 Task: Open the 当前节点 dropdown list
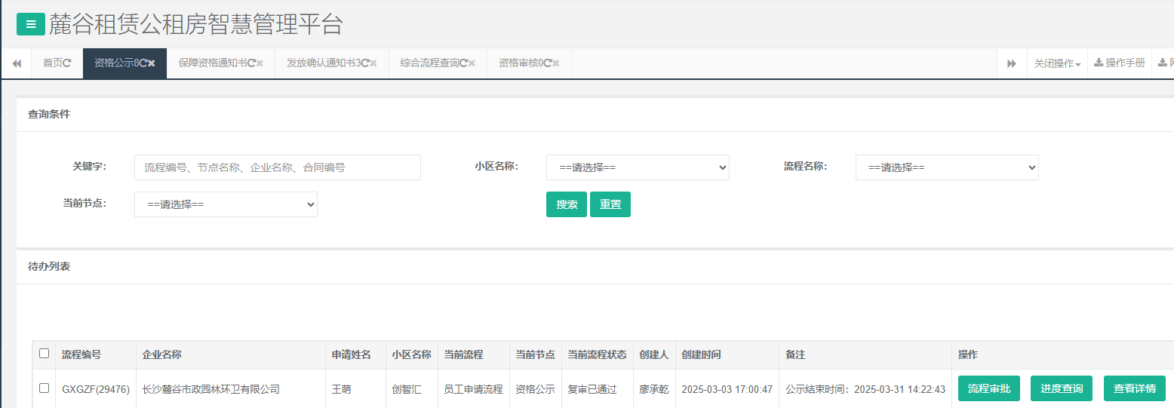tap(226, 204)
